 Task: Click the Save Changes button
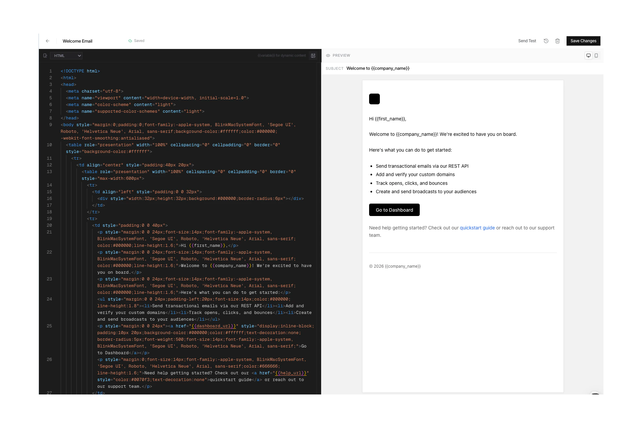pos(583,41)
